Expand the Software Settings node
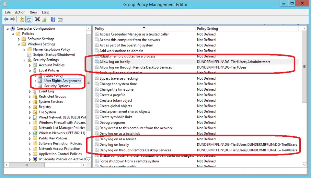The width and height of the screenshot is (311, 178). pos(19,39)
